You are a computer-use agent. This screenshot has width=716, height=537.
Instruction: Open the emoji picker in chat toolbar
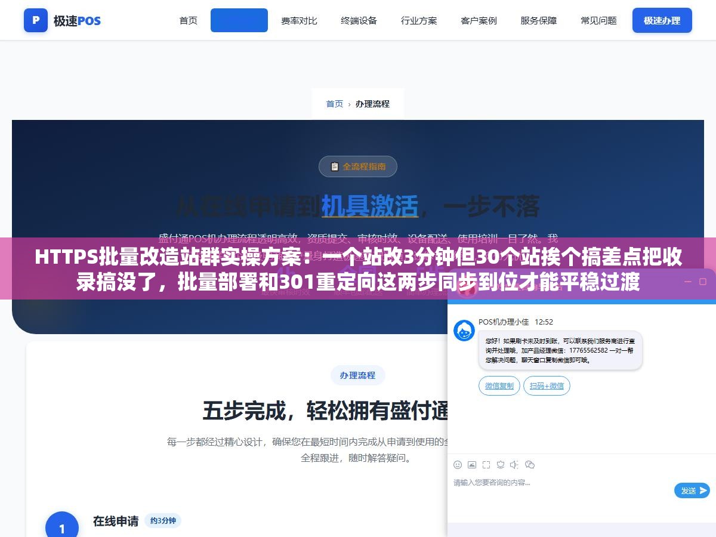[458, 465]
